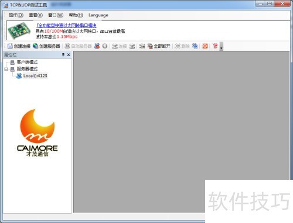Image resolution: width=293 pixels, height=223 pixels.
Task: Open the 查看(V) menu
Action: pyautogui.click(x=36, y=15)
